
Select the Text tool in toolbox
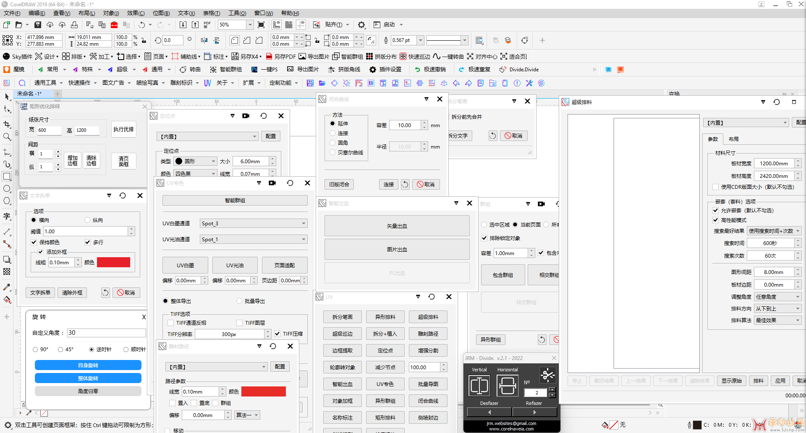point(7,216)
